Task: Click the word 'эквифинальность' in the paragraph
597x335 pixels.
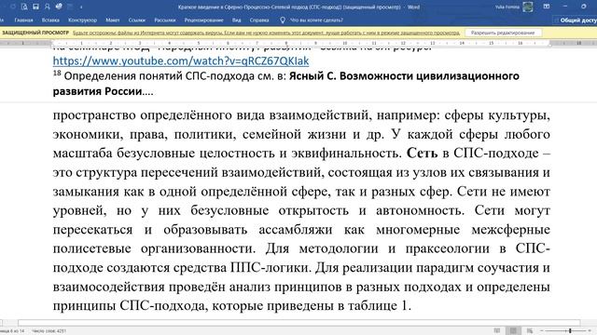Action: pos(346,153)
